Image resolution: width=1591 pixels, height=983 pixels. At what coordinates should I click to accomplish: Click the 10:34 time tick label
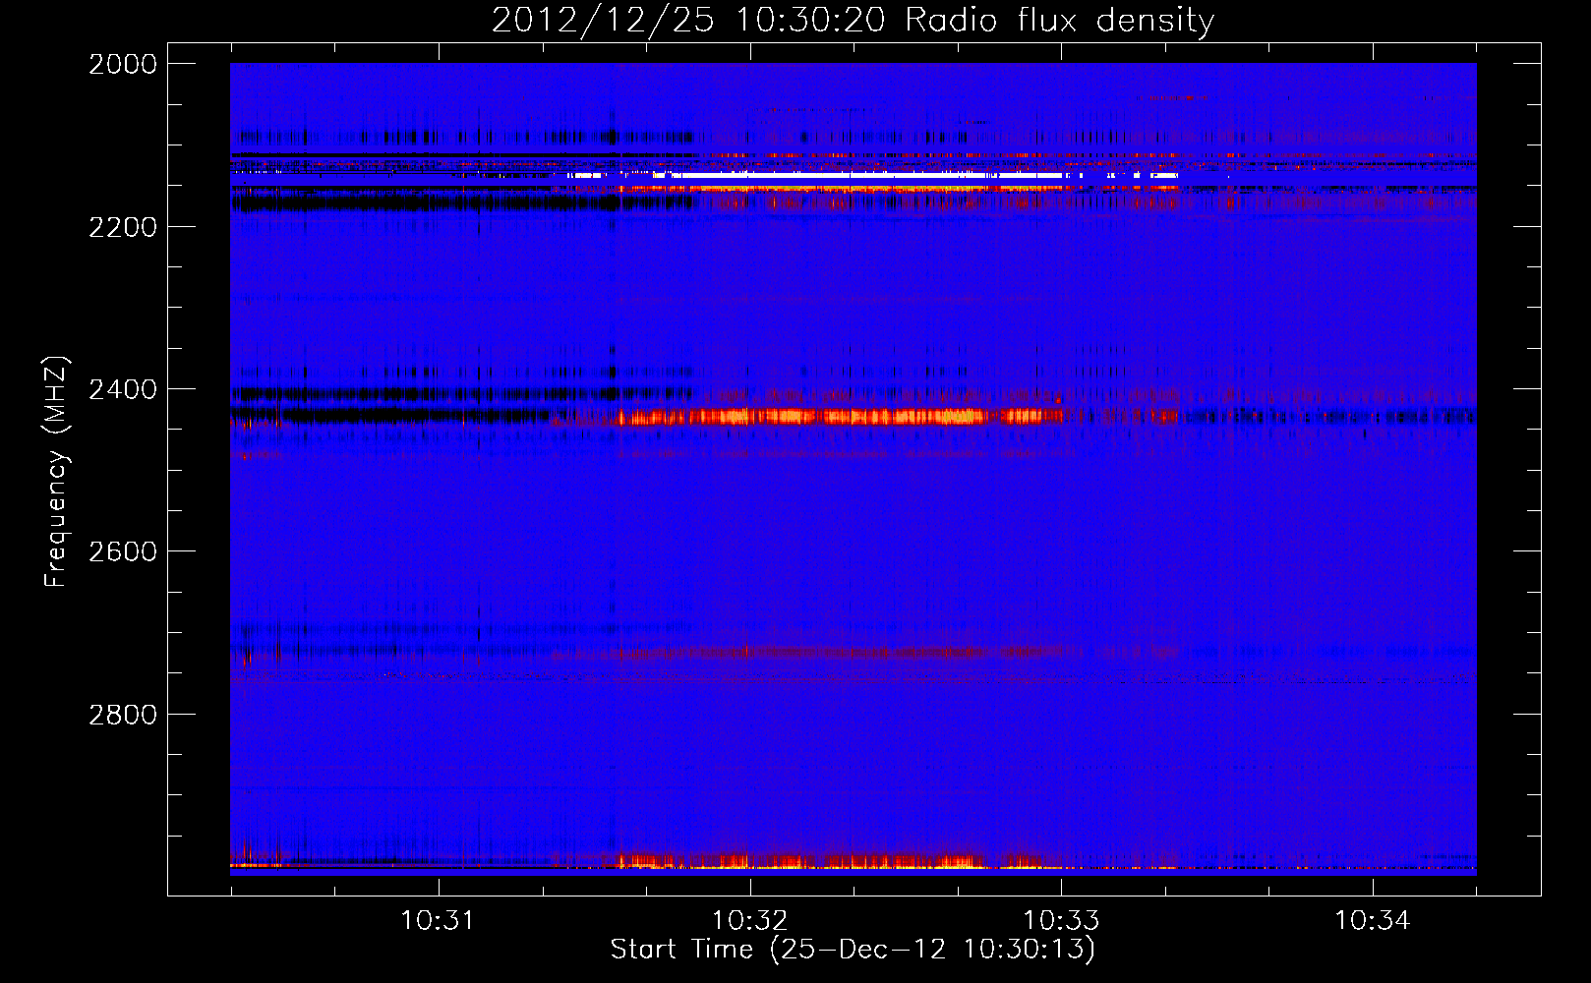(1373, 921)
